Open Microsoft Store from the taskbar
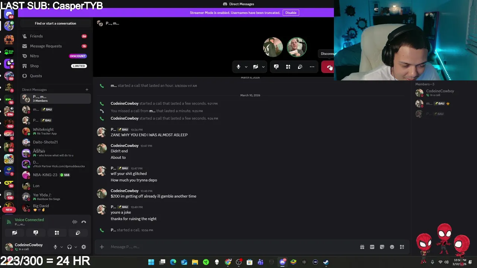Screen dimensions: 477x268 click(249, 262)
